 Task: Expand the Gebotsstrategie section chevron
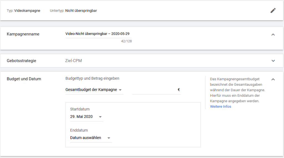273,61
